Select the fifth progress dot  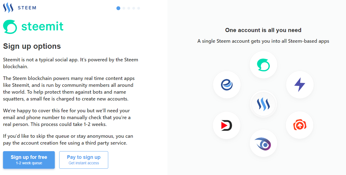139,8
